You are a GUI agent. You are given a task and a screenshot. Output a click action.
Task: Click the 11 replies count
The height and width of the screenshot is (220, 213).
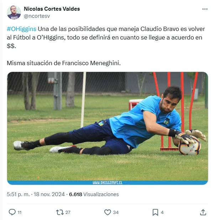[x=20, y=213]
